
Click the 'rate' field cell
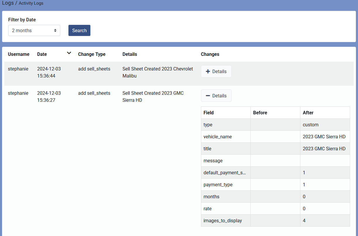[226, 209]
